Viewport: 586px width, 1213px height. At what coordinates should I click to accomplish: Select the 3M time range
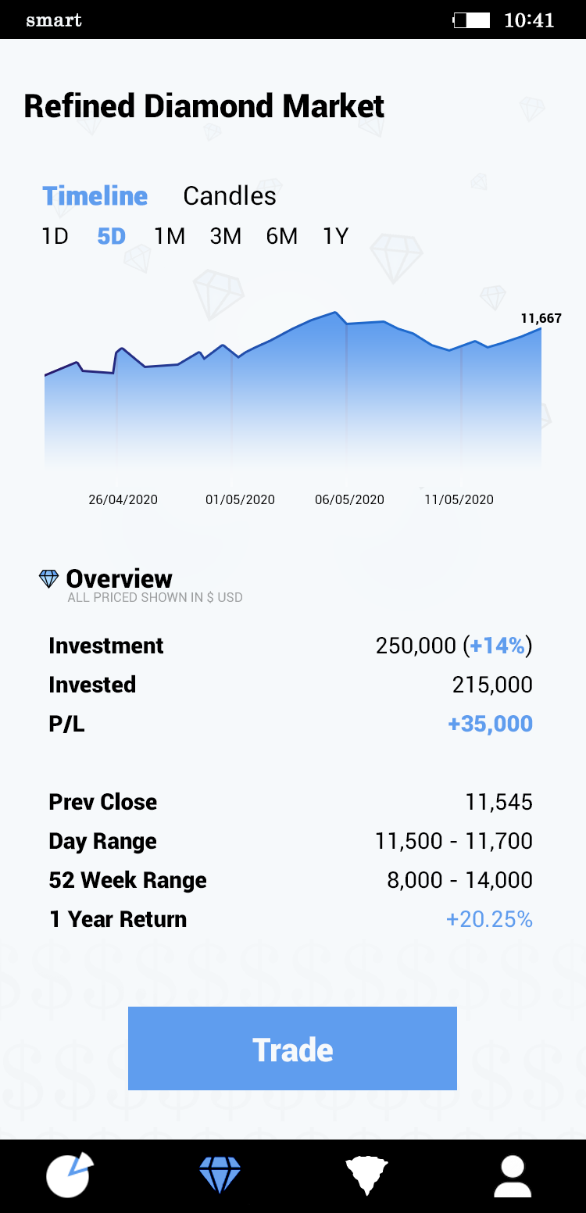(x=226, y=236)
